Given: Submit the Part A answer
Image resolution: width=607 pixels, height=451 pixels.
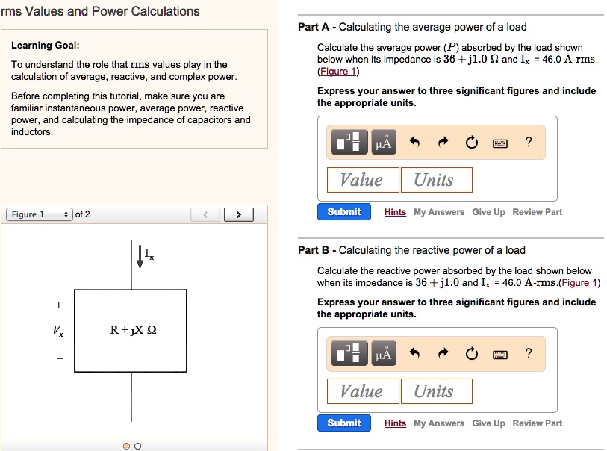Looking at the screenshot, I should click(x=343, y=211).
